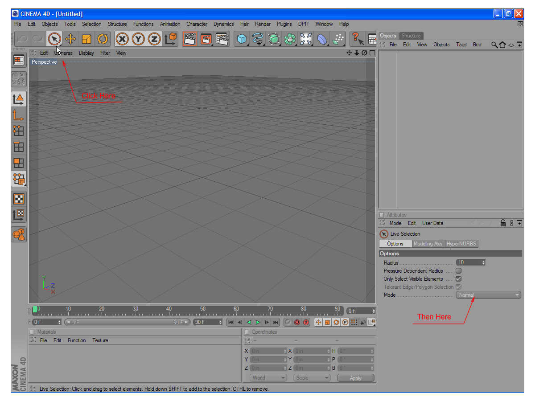Open the File menu in main menu bar
This screenshot has width=535, height=401.
17,24
